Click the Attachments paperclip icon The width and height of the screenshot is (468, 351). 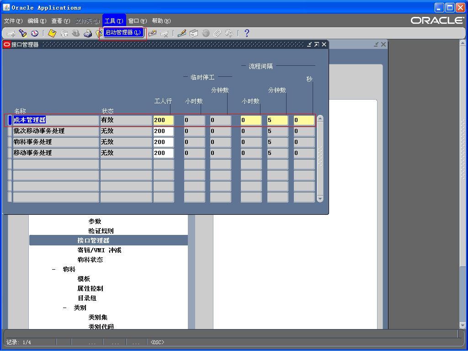[217, 33]
